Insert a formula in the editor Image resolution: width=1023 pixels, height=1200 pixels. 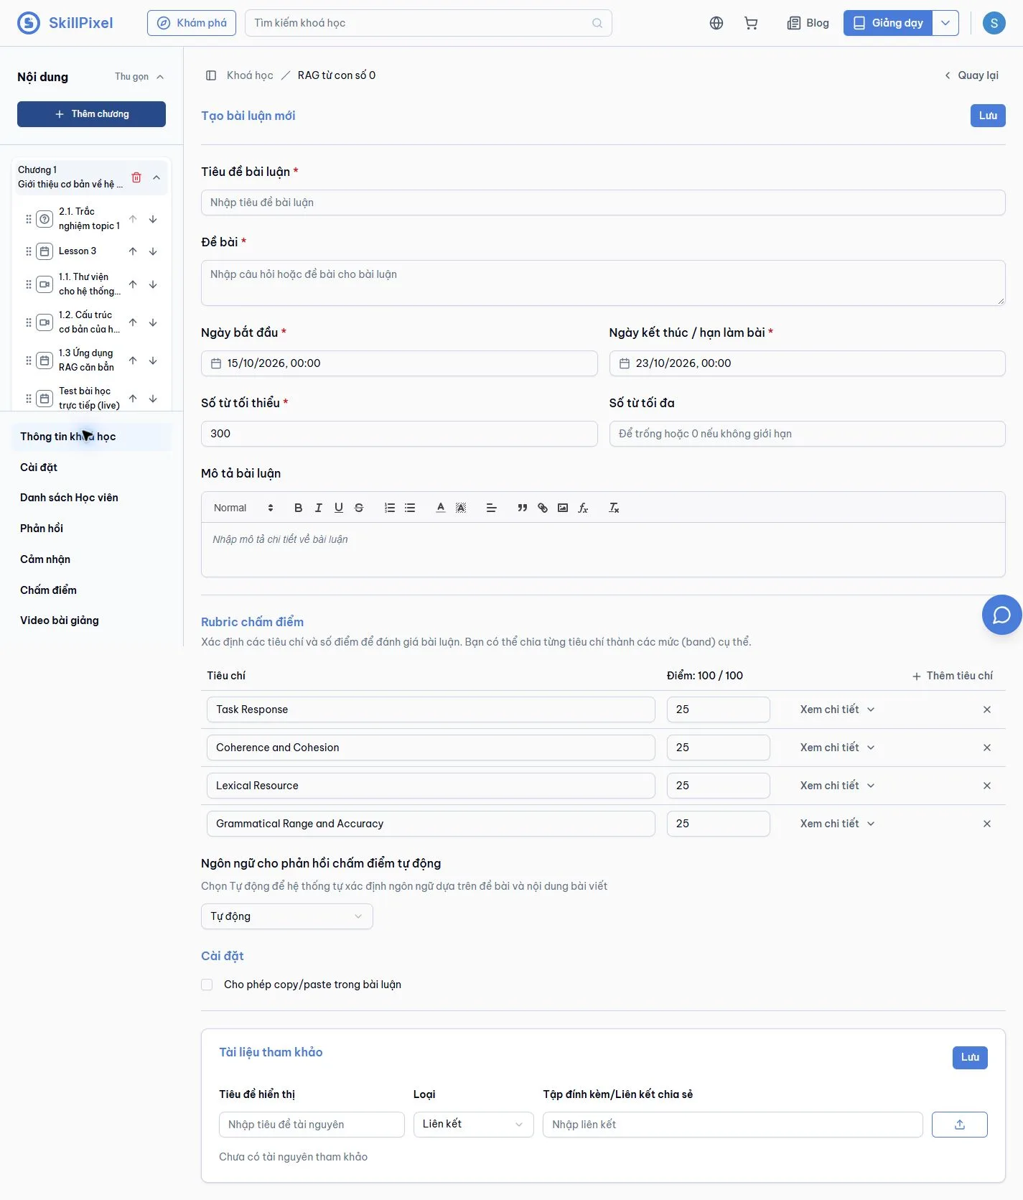(582, 508)
